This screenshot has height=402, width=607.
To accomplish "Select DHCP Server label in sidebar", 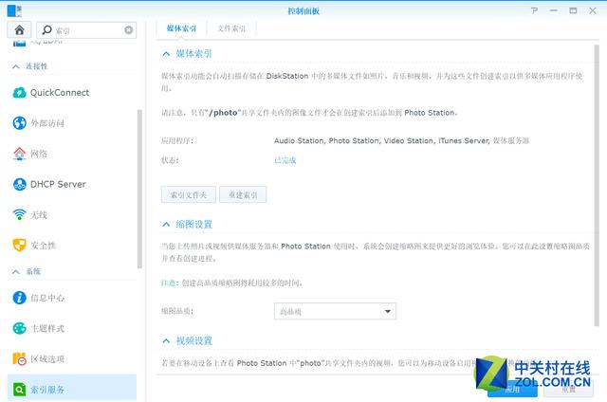I will [58, 184].
